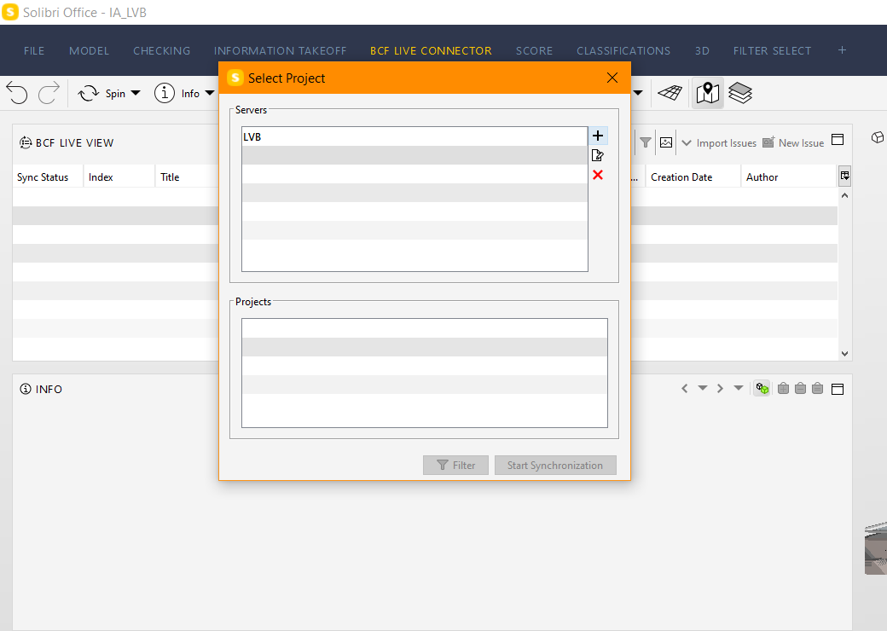Screen dimensions: 887x631
Task: Undo the last action
Action: pos(17,93)
